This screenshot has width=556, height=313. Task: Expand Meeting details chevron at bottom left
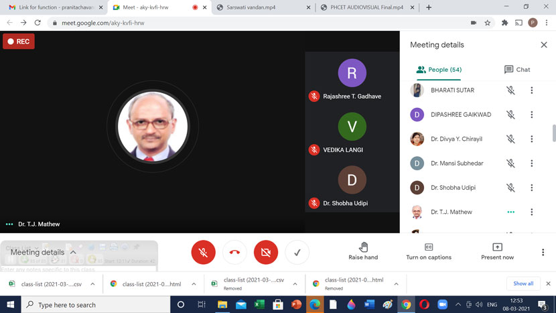click(x=73, y=253)
